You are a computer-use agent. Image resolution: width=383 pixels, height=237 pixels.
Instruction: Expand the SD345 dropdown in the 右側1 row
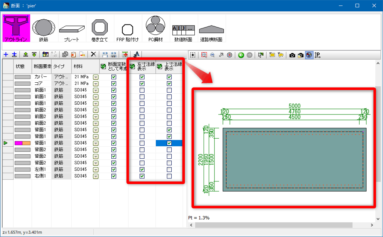click(96, 176)
